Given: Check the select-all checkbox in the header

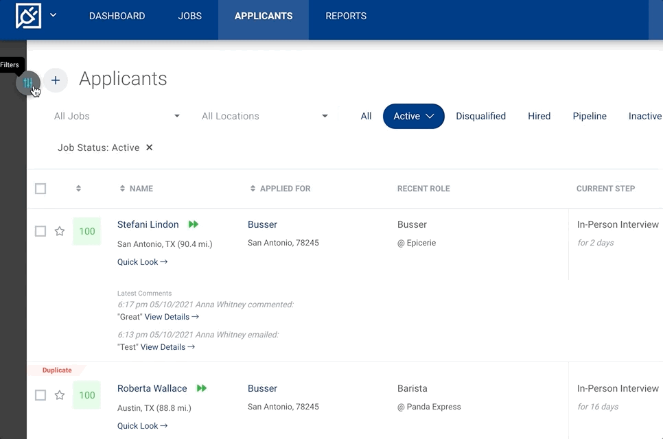Looking at the screenshot, I should [40, 189].
